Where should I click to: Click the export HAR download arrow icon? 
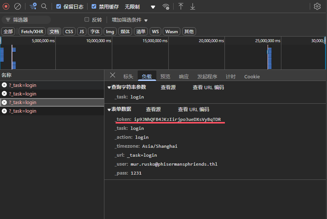click(193, 6)
